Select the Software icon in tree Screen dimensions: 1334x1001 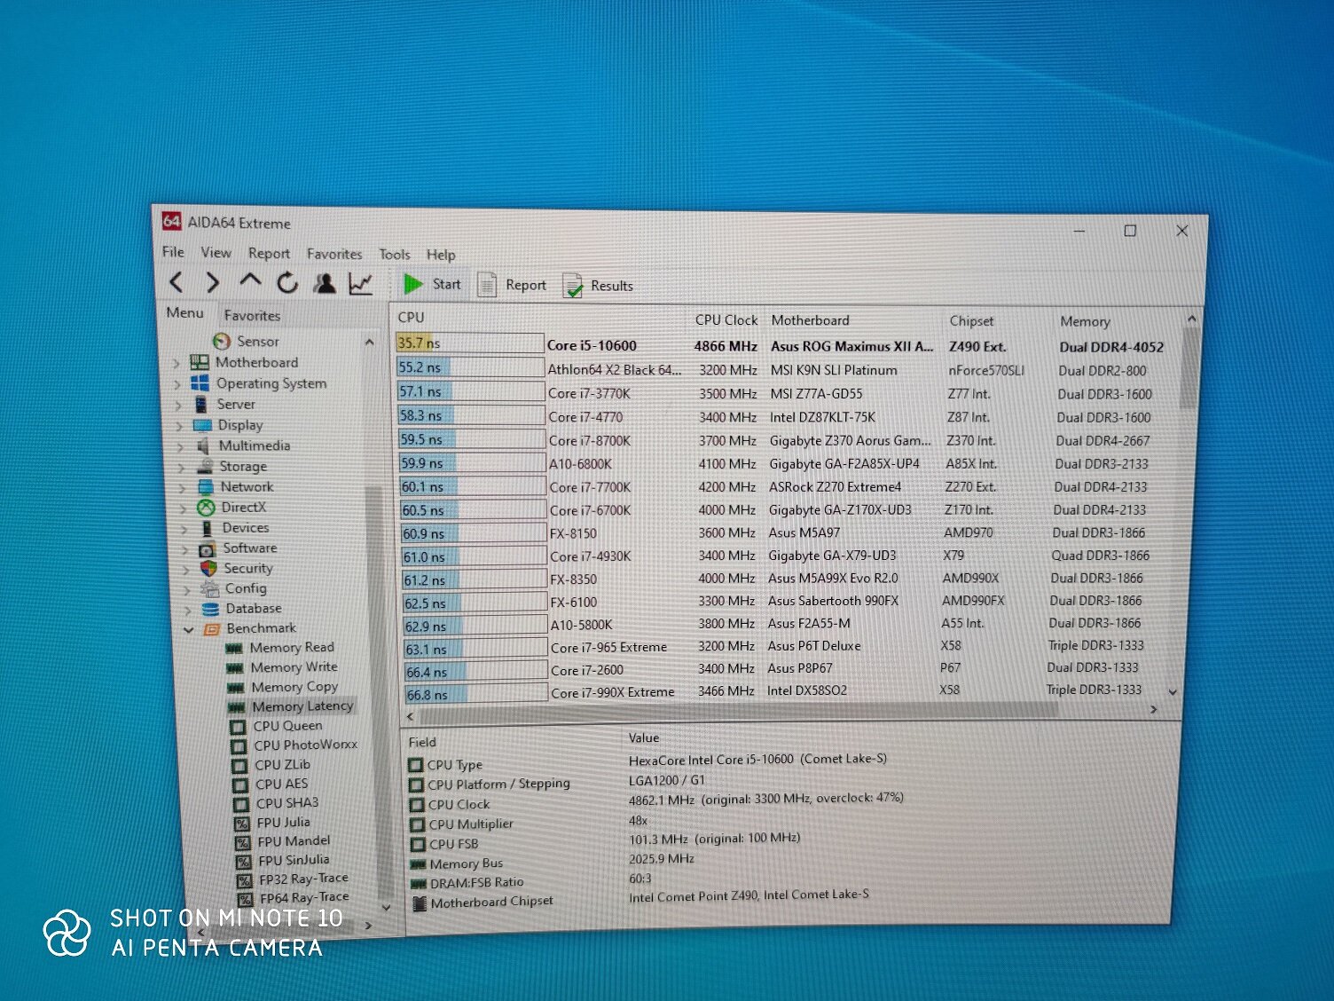pos(207,548)
